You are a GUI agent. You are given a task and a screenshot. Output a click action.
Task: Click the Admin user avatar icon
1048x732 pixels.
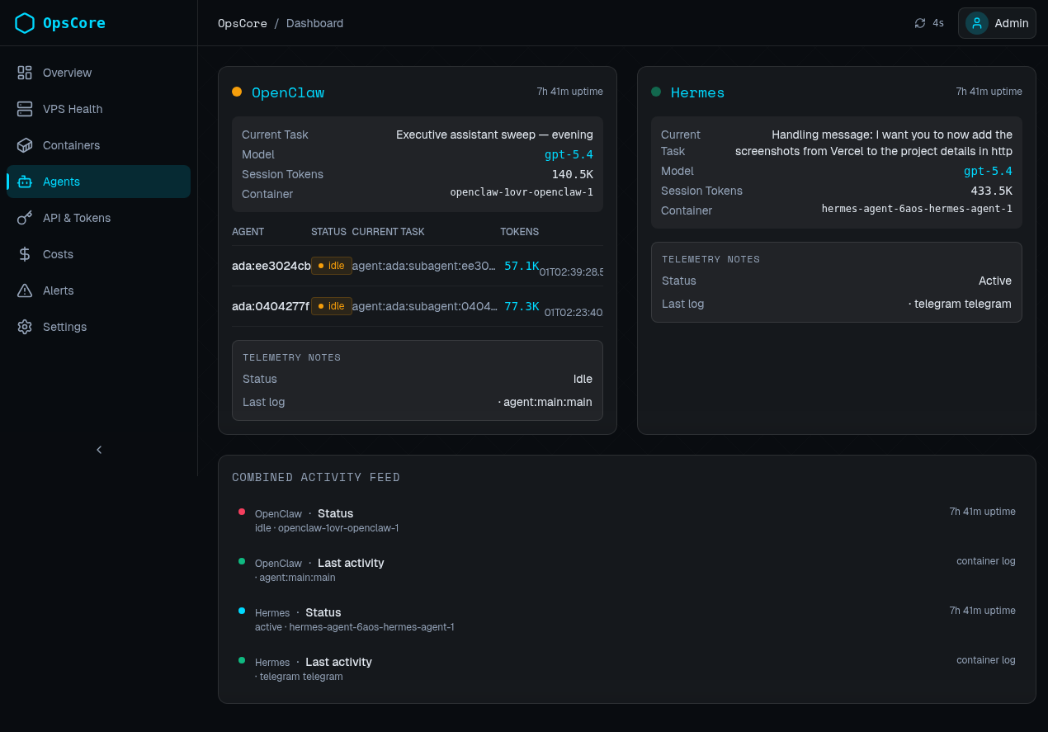coord(977,23)
